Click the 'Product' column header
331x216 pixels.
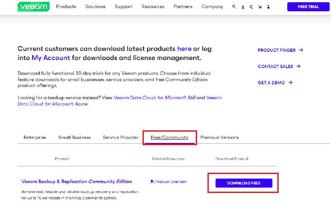pos(62,159)
